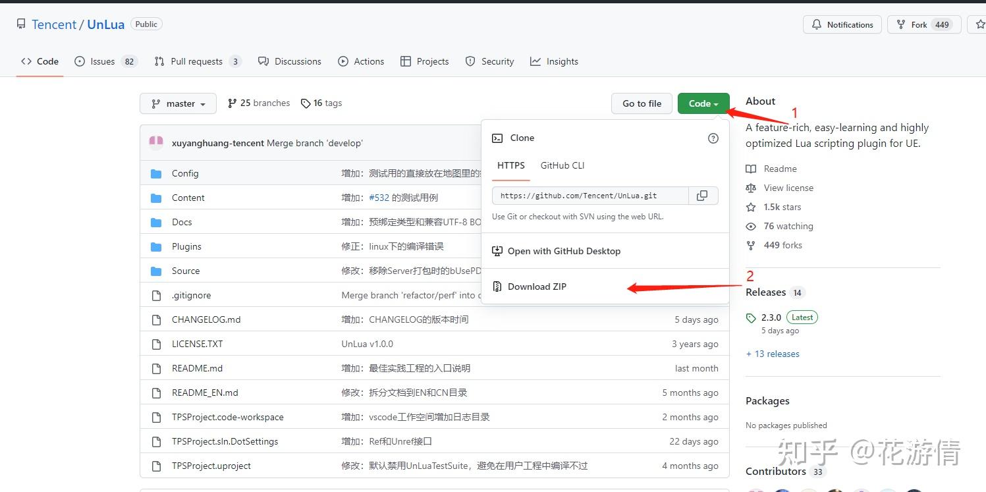Click the Notifications button label
The height and width of the screenshot is (492, 986).
click(x=850, y=25)
